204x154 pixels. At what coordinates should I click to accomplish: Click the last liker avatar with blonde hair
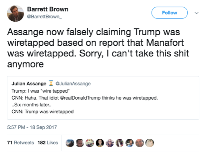tap(149, 143)
